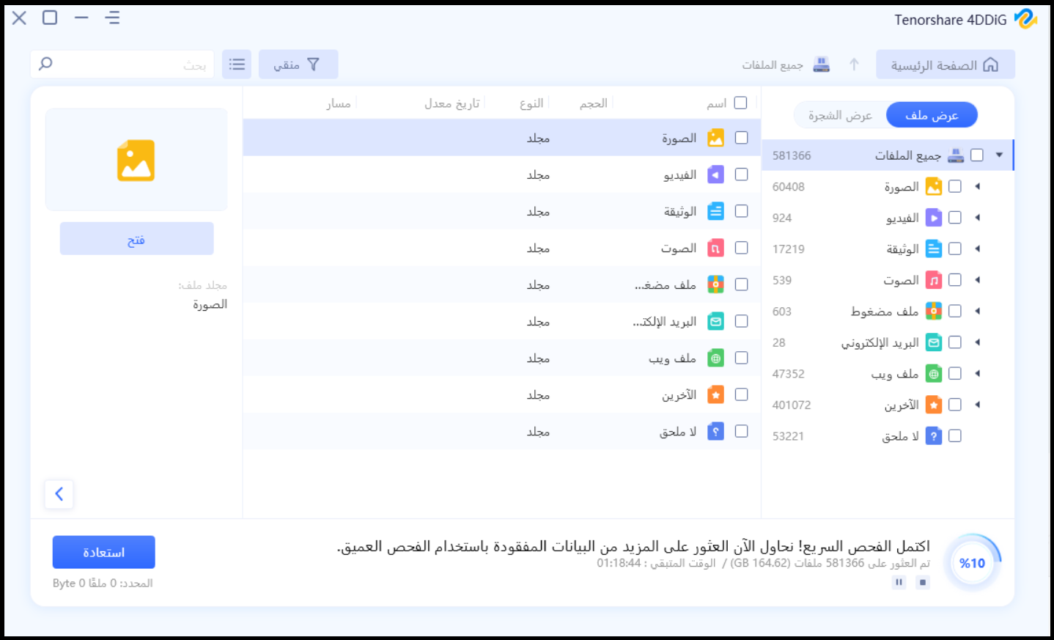Click the البريد الإلكتـ... mail icon in file list
Screen dimensions: 1054x640
(715, 321)
